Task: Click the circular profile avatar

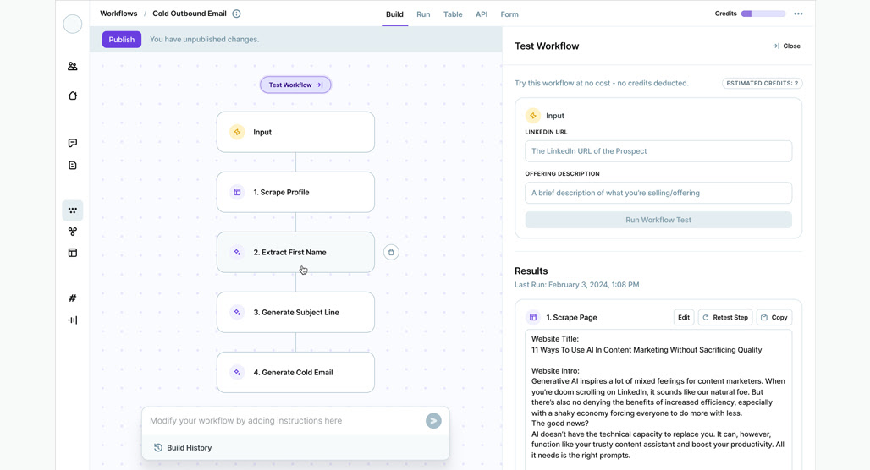Action: coord(73,24)
